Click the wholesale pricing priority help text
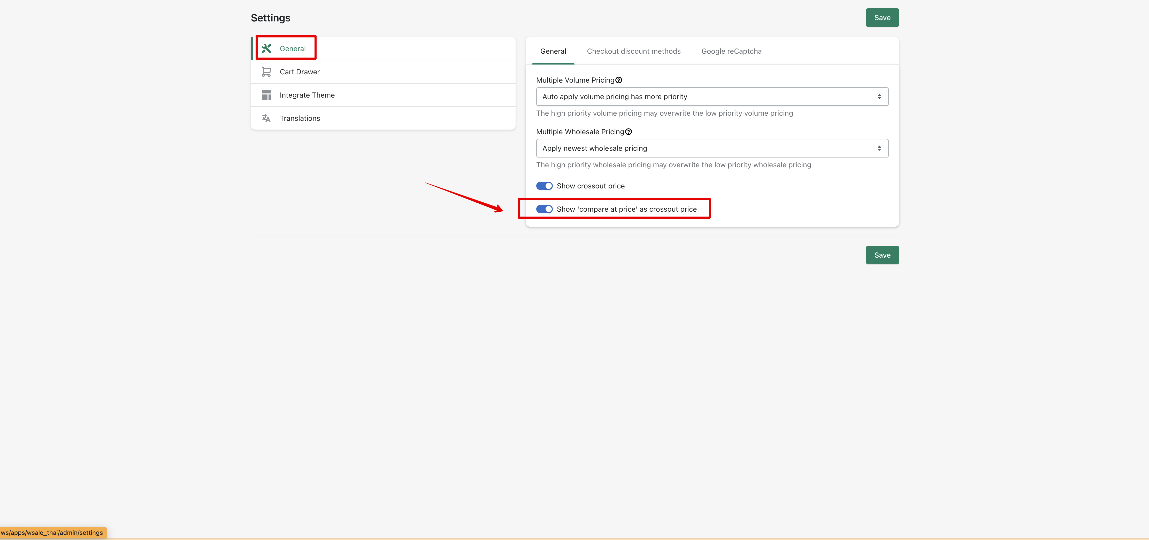This screenshot has width=1149, height=540. (673, 165)
